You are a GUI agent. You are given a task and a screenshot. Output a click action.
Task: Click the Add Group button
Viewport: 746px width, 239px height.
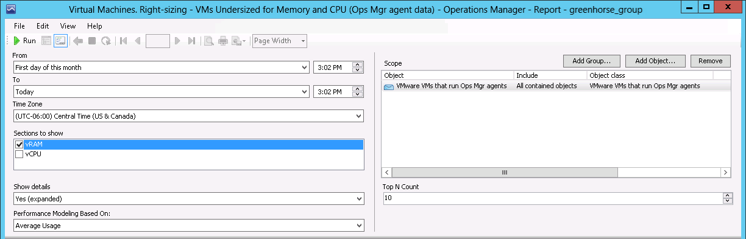point(592,61)
